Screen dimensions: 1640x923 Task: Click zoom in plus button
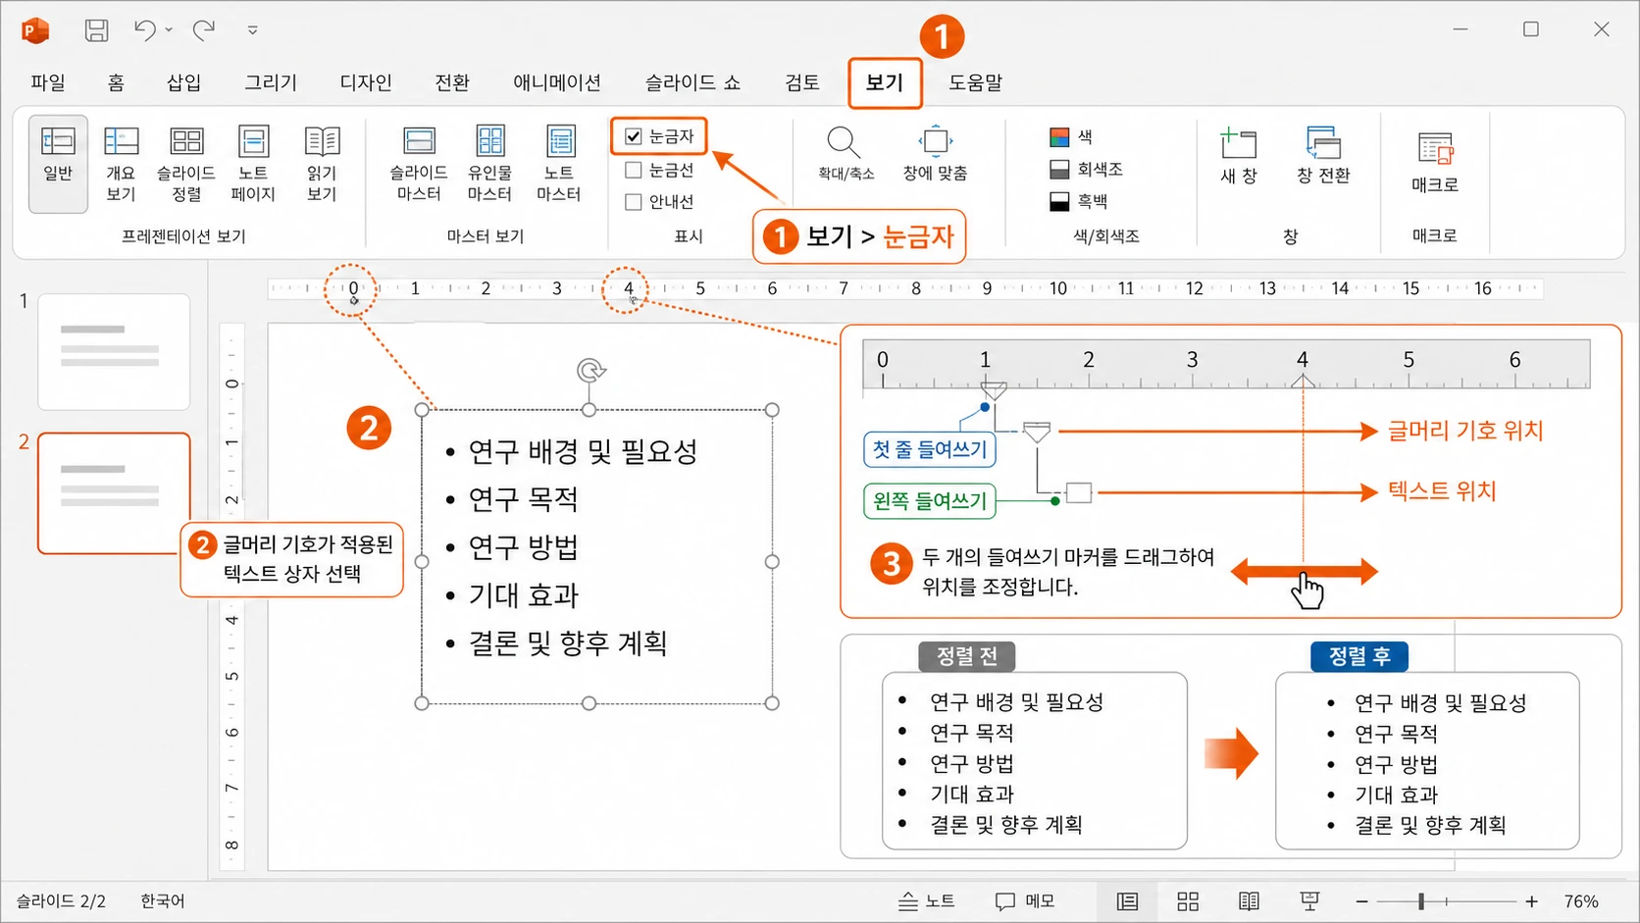[x=1531, y=900]
